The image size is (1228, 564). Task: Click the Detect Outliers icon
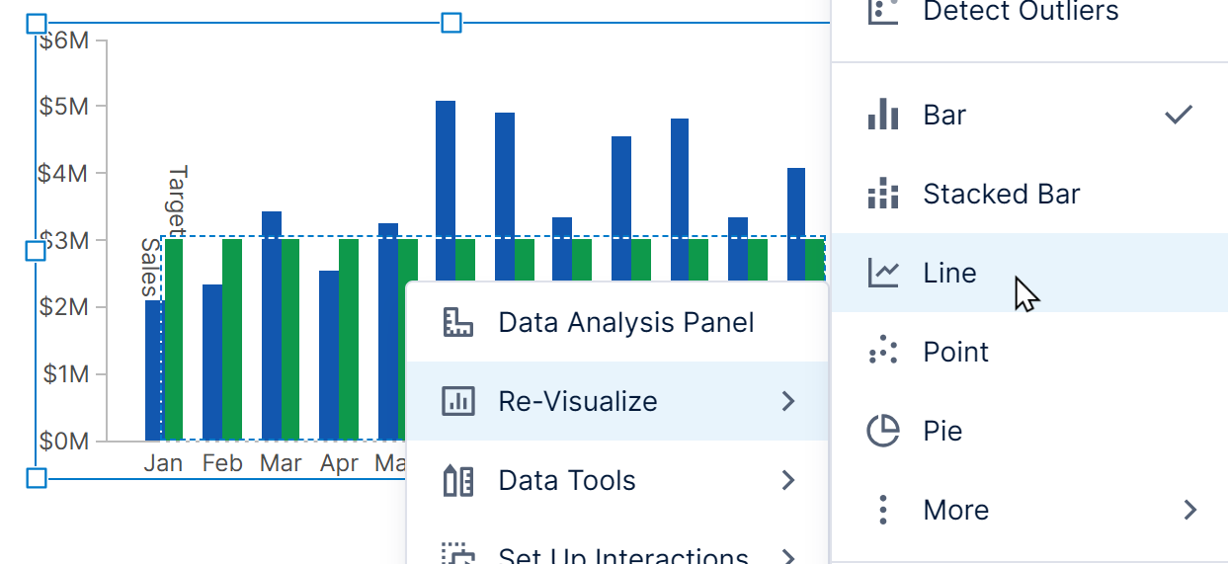(882, 12)
